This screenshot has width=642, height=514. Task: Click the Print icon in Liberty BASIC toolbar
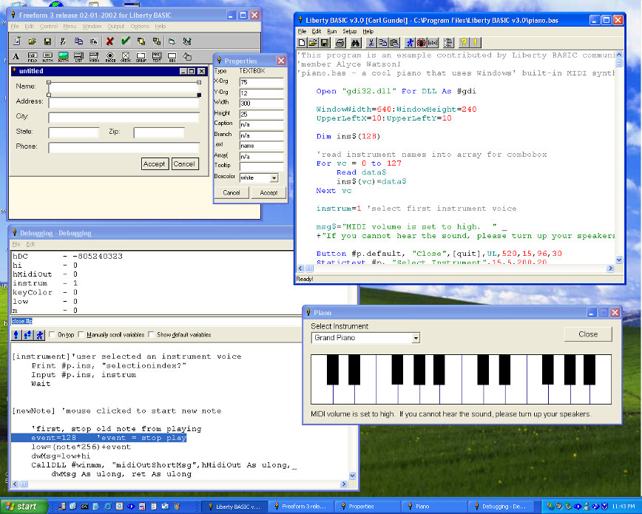point(339,43)
